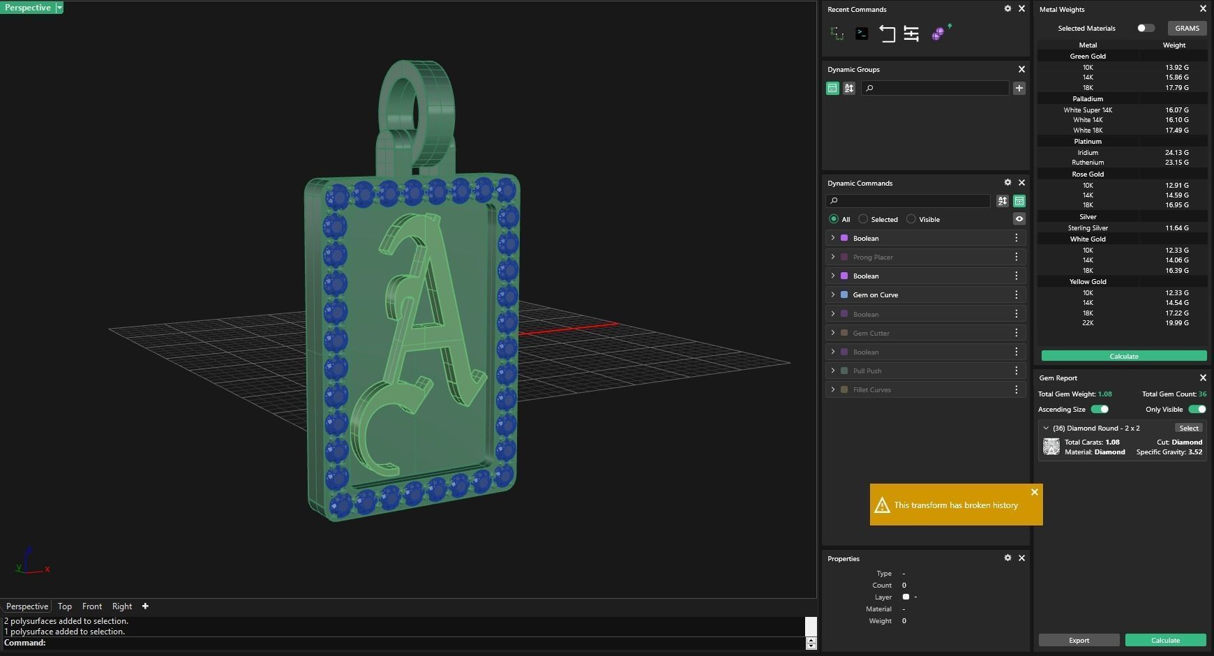Image resolution: width=1214 pixels, height=656 pixels.
Task: Open Dynamic Commands panel settings gear
Action: 1007,182
